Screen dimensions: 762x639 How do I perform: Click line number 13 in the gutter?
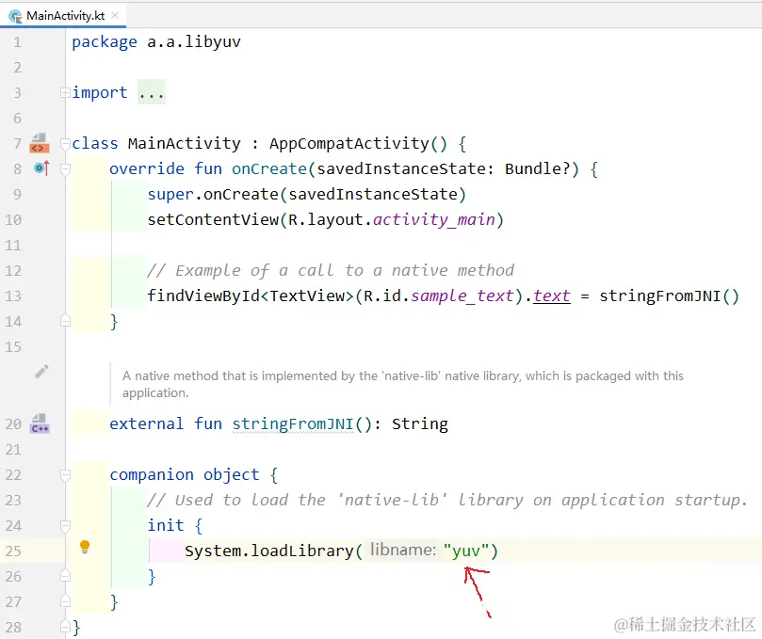pos(13,296)
